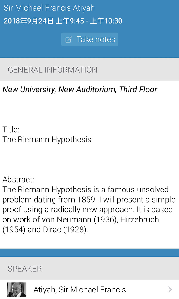The height and width of the screenshot is (299, 179).
Task: Select the talk title The Riemann Hypothesis
Action: (47, 140)
